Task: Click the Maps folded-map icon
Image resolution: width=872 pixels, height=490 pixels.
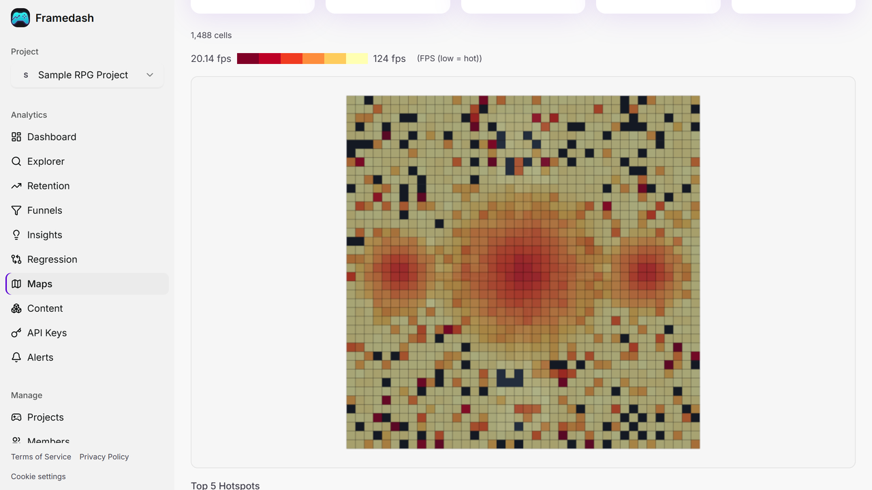Action: [x=16, y=284]
